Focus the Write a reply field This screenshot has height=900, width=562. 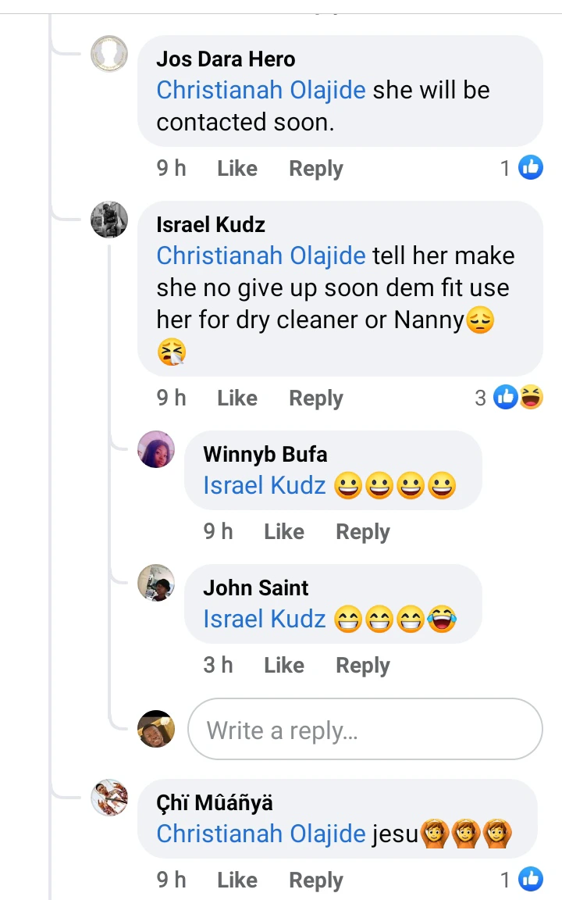(x=365, y=730)
